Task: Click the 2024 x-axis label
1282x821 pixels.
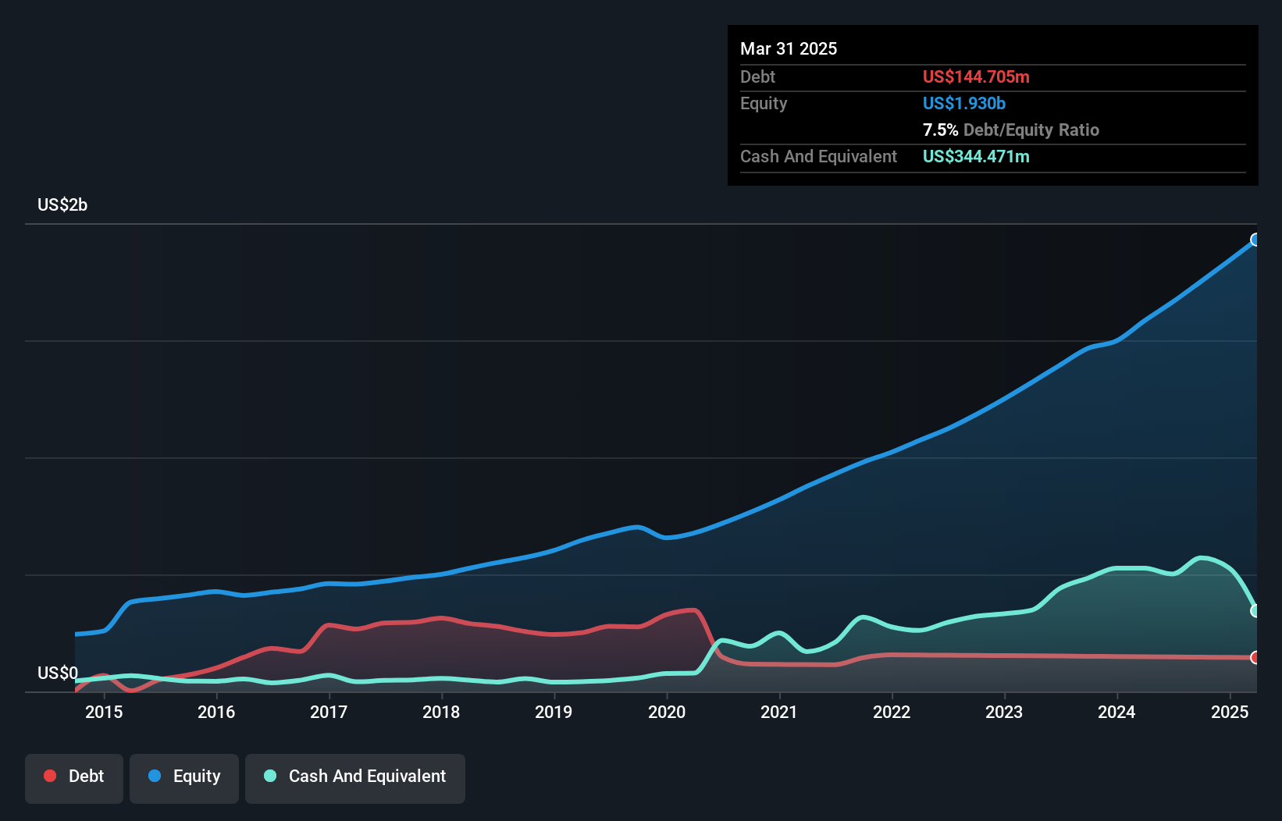Action: 1116,712
